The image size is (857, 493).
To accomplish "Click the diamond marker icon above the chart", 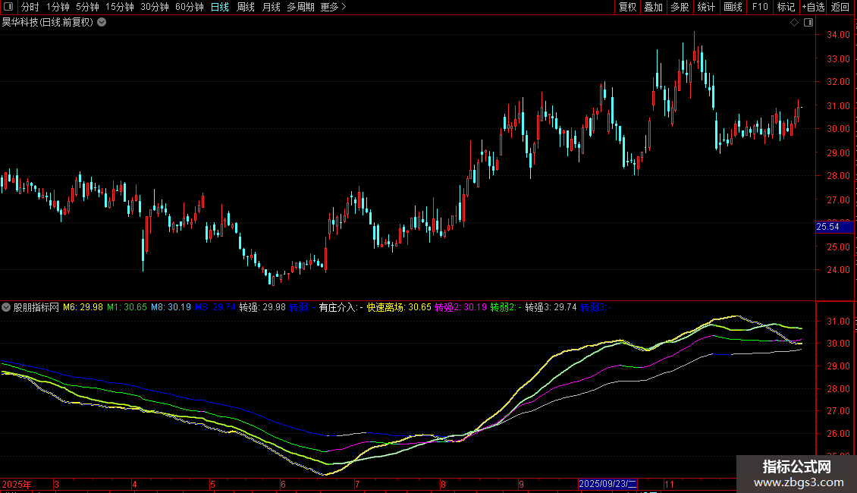I will tap(794, 23).
